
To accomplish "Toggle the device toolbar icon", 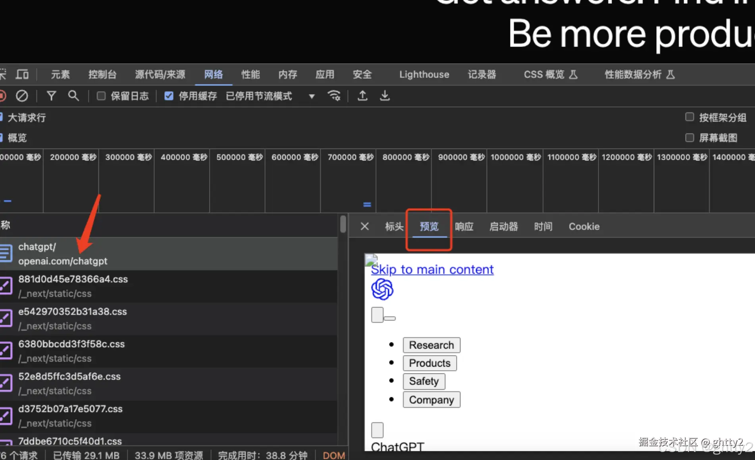I will (22, 74).
